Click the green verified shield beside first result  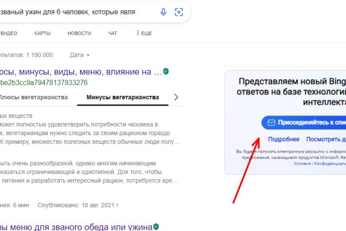[x=166, y=72]
